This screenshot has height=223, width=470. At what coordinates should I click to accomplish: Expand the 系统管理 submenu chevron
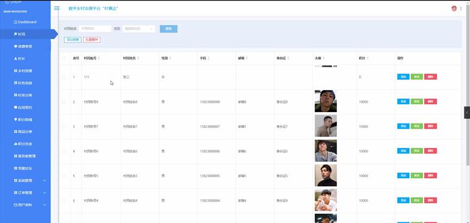45,181
